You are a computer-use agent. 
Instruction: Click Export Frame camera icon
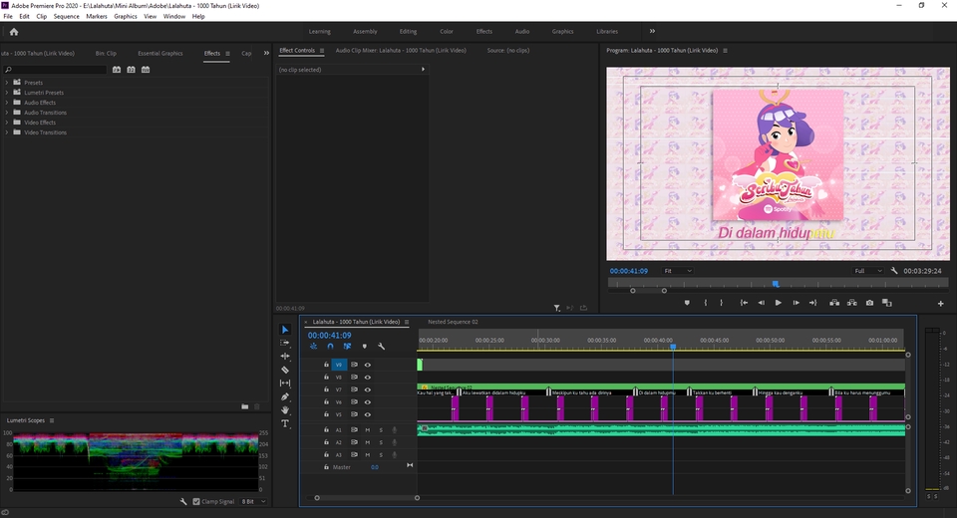869,303
